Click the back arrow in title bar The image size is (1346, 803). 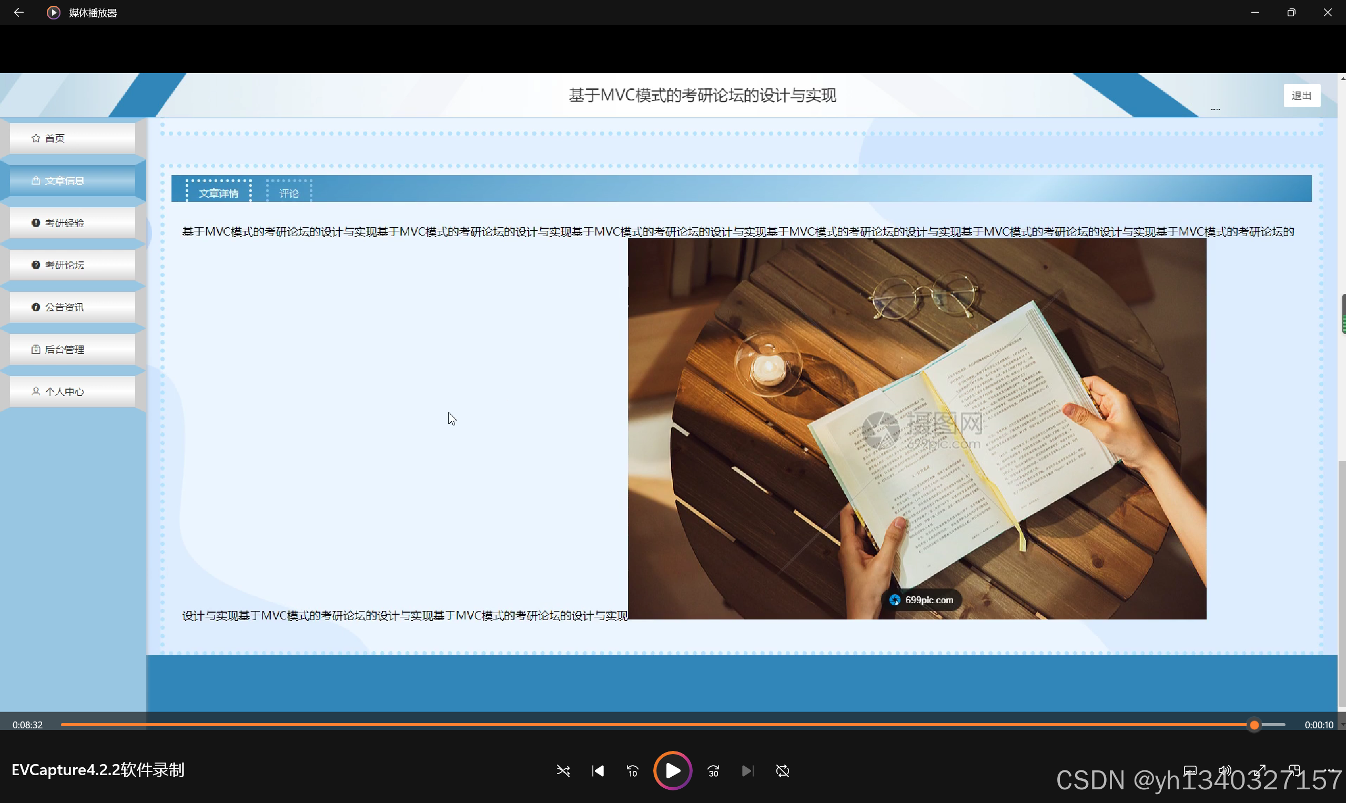[x=19, y=13]
